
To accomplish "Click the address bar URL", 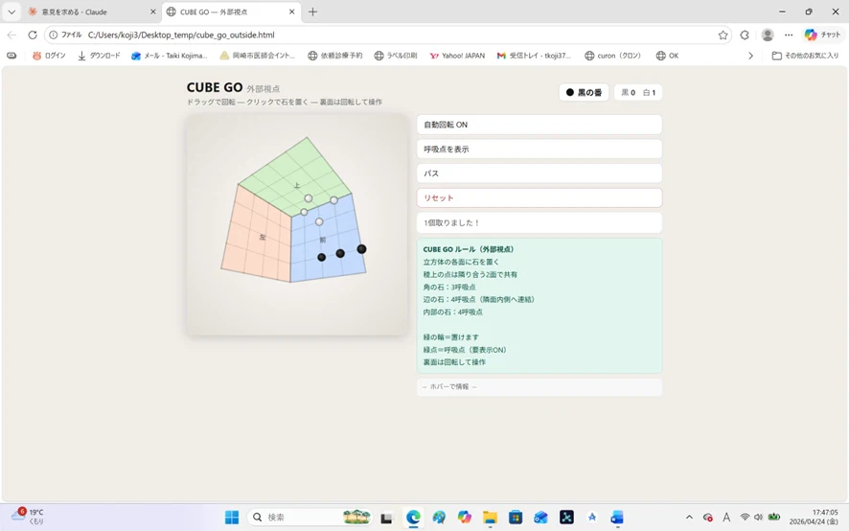I will pyautogui.click(x=181, y=35).
